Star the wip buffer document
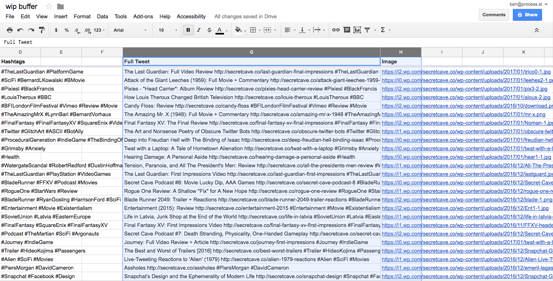Screen dimensions: 553x281 pyautogui.click(x=49, y=6)
